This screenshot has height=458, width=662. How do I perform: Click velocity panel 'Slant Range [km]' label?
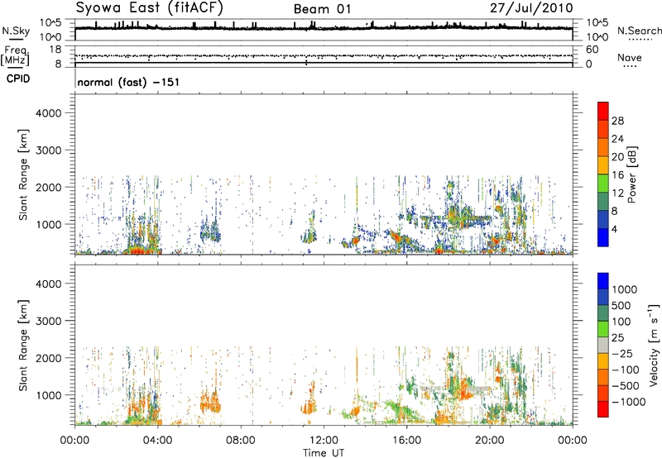pyautogui.click(x=23, y=346)
